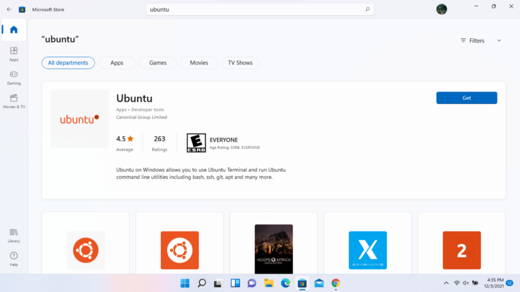Click the Ubuntu app title
The width and height of the screenshot is (520, 292).
tap(135, 98)
